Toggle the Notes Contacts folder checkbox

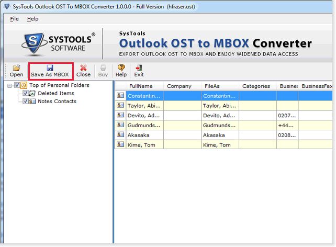[26, 101]
